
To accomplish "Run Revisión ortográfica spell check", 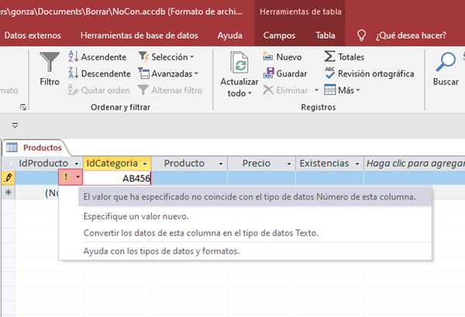I will click(369, 73).
